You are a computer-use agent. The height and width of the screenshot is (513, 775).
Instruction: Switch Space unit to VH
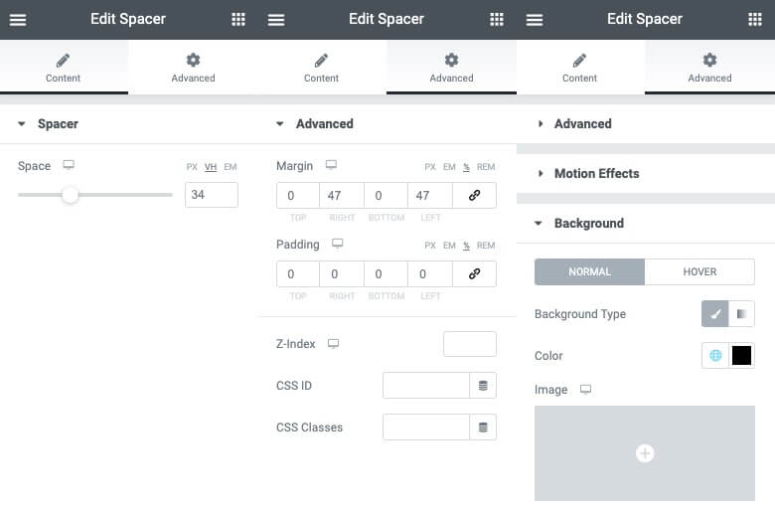pos(211,167)
